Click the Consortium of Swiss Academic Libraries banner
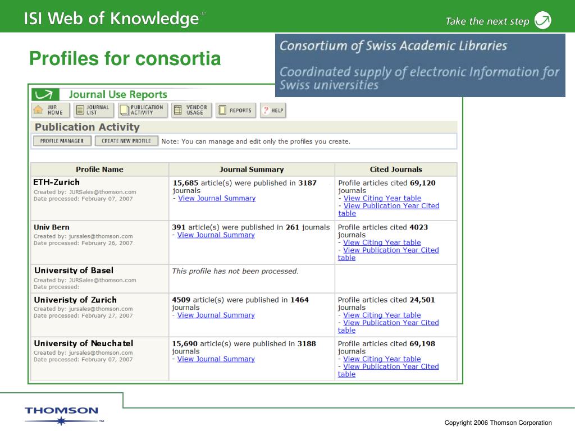This screenshot has width=575, height=431. tap(420, 66)
